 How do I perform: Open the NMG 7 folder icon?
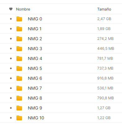(19, 88)
